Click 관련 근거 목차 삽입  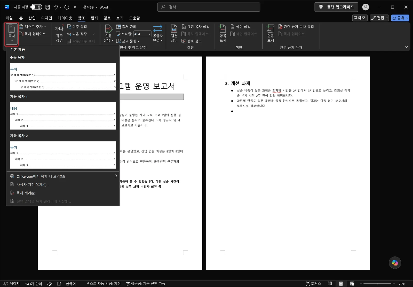click(296, 27)
